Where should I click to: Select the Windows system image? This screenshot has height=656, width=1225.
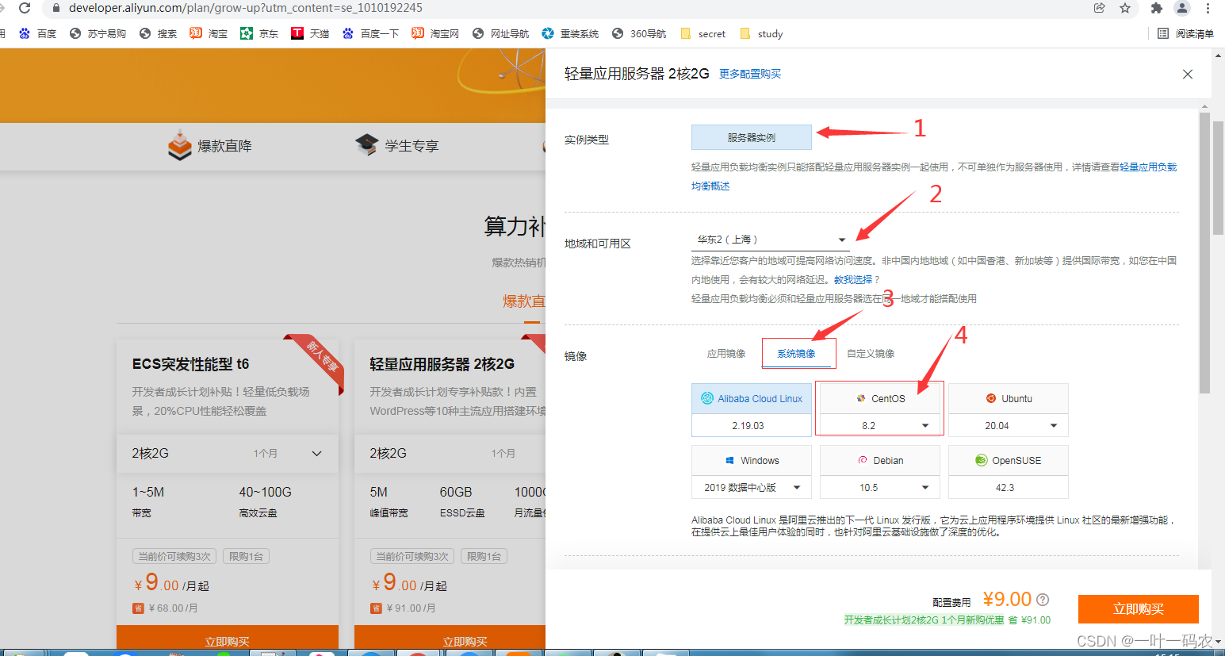point(752,460)
